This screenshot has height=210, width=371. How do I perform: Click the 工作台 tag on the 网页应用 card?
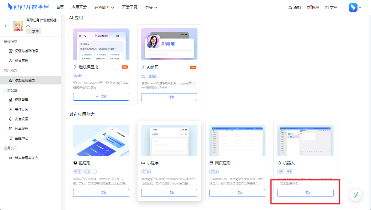click(214, 172)
